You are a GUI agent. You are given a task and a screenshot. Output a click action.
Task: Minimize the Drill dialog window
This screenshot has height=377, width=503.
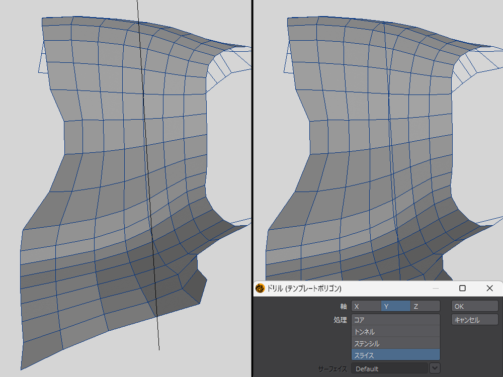(x=436, y=289)
